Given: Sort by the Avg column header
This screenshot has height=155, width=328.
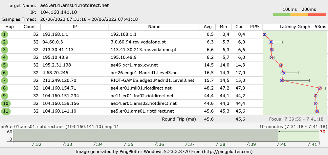Looking at the screenshot, I should 208,27.
